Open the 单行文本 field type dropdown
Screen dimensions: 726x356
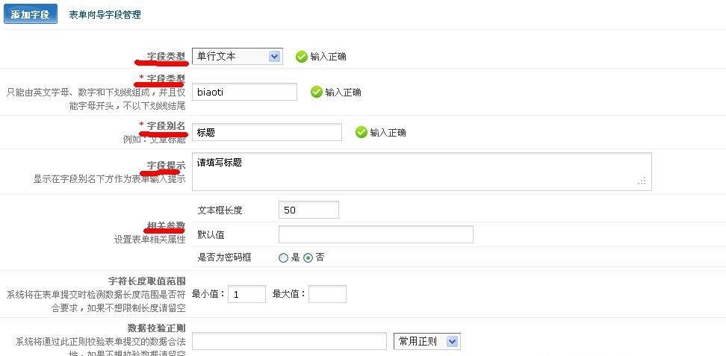pyautogui.click(x=237, y=57)
